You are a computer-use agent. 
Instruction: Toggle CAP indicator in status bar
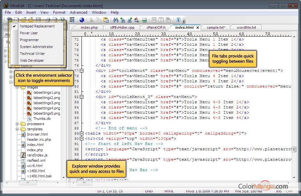click(x=289, y=191)
